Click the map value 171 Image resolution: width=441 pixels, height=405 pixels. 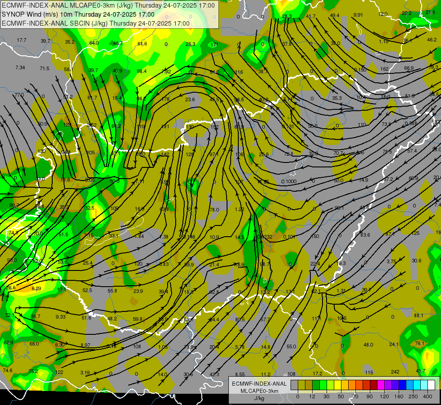pyautogui.click(x=214, y=45)
